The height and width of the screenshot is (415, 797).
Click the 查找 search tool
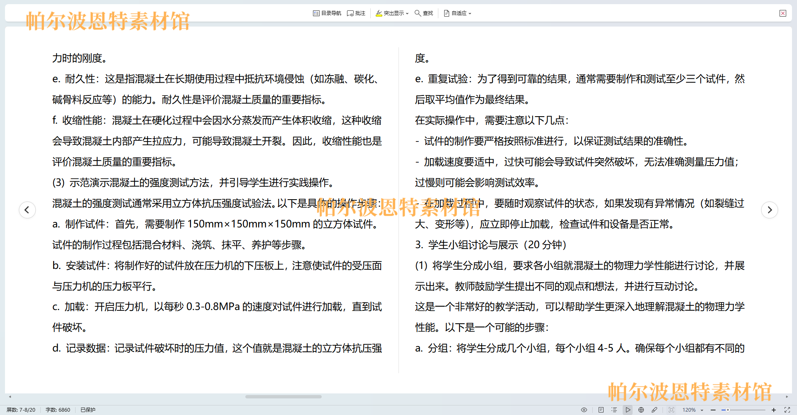[x=424, y=13]
